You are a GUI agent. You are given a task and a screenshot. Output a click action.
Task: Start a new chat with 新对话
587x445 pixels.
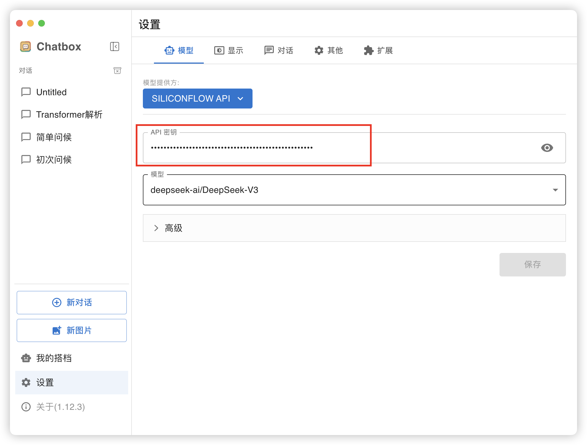72,302
